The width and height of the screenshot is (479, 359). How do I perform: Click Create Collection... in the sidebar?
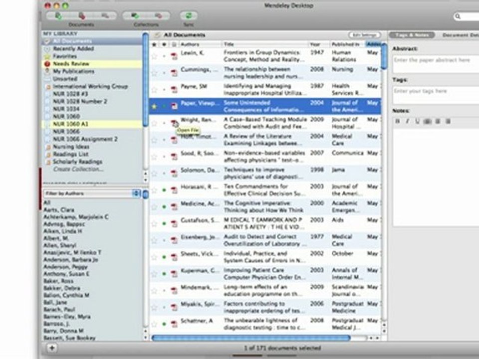pyautogui.click(x=78, y=169)
